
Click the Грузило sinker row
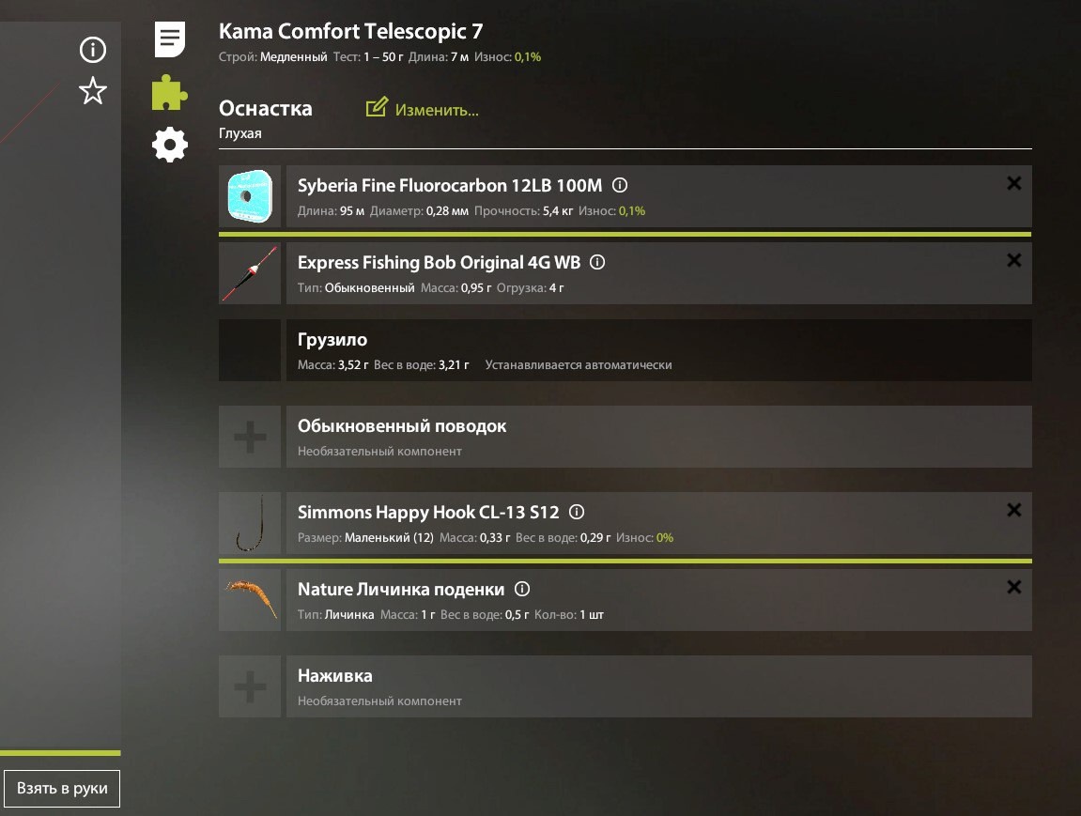tap(659, 350)
